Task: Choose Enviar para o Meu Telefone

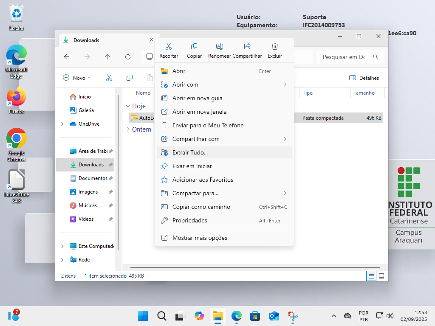Action: [x=224, y=125]
